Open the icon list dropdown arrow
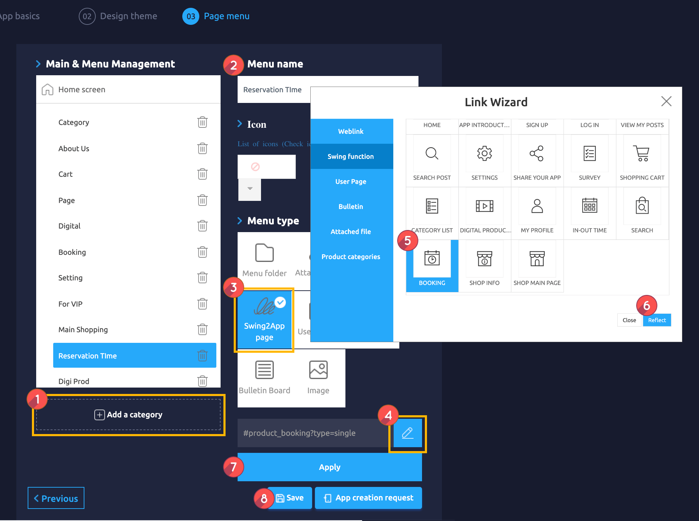Screen dimensions: 699x521 250,189
